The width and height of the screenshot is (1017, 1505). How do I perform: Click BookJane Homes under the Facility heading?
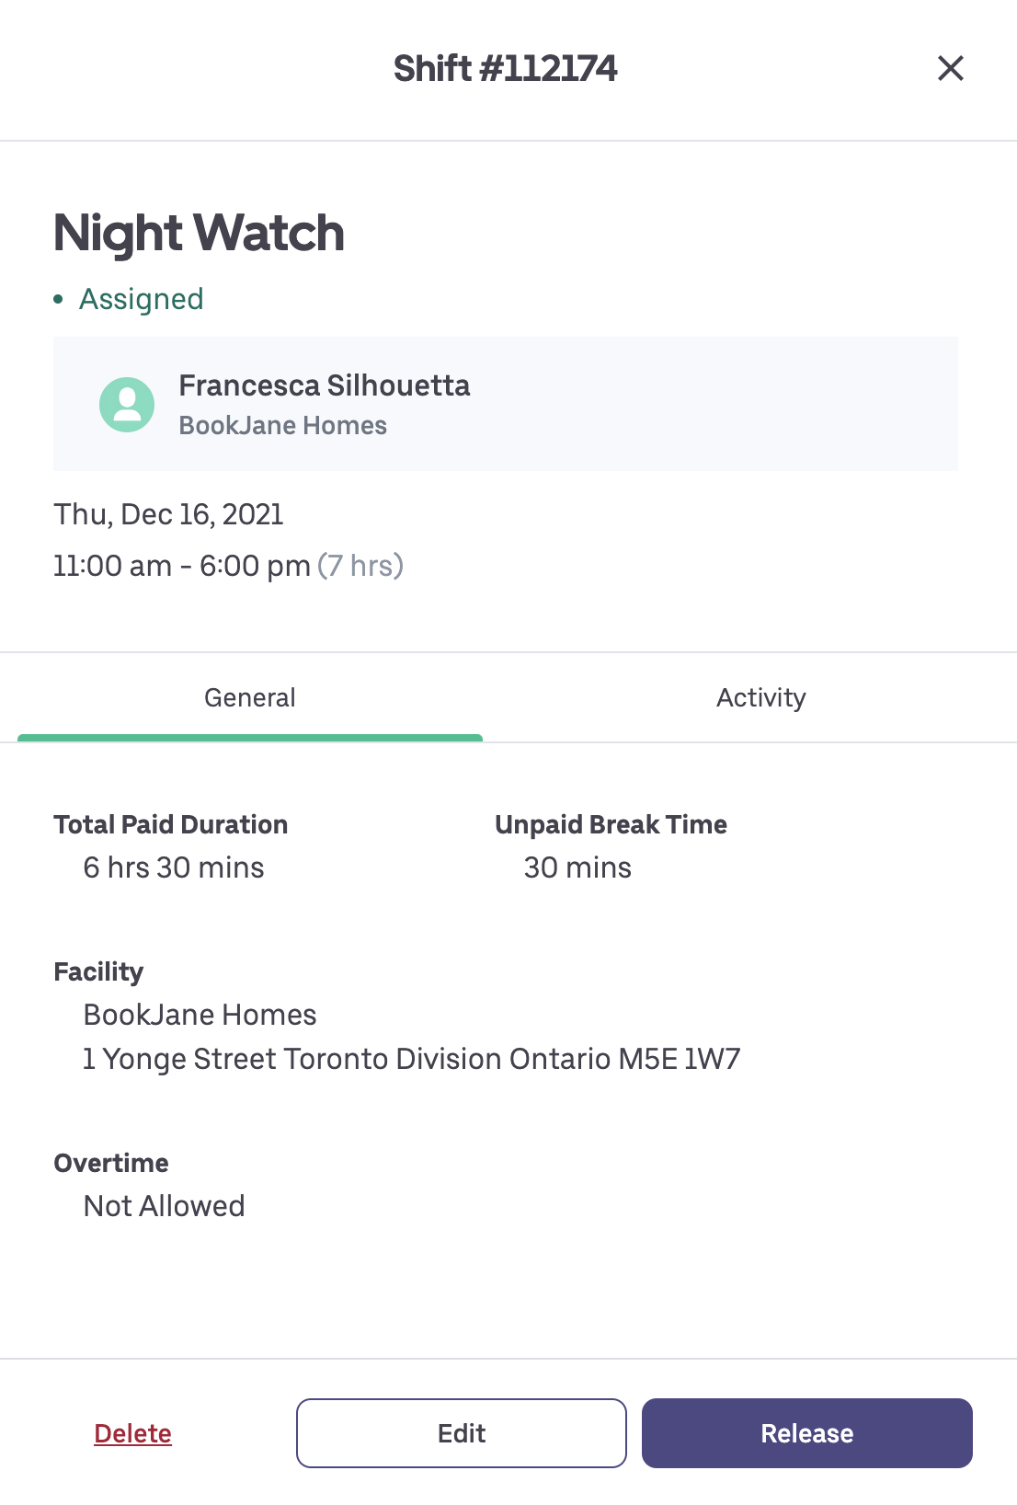click(x=200, y=1015)
